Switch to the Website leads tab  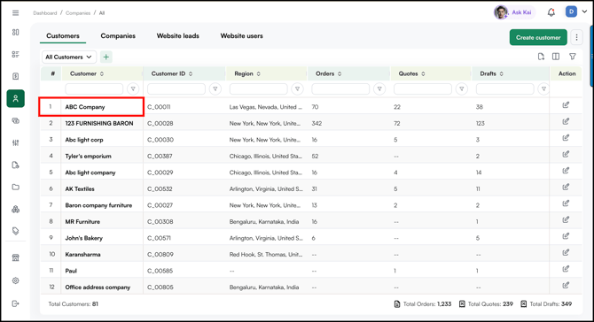177,36
